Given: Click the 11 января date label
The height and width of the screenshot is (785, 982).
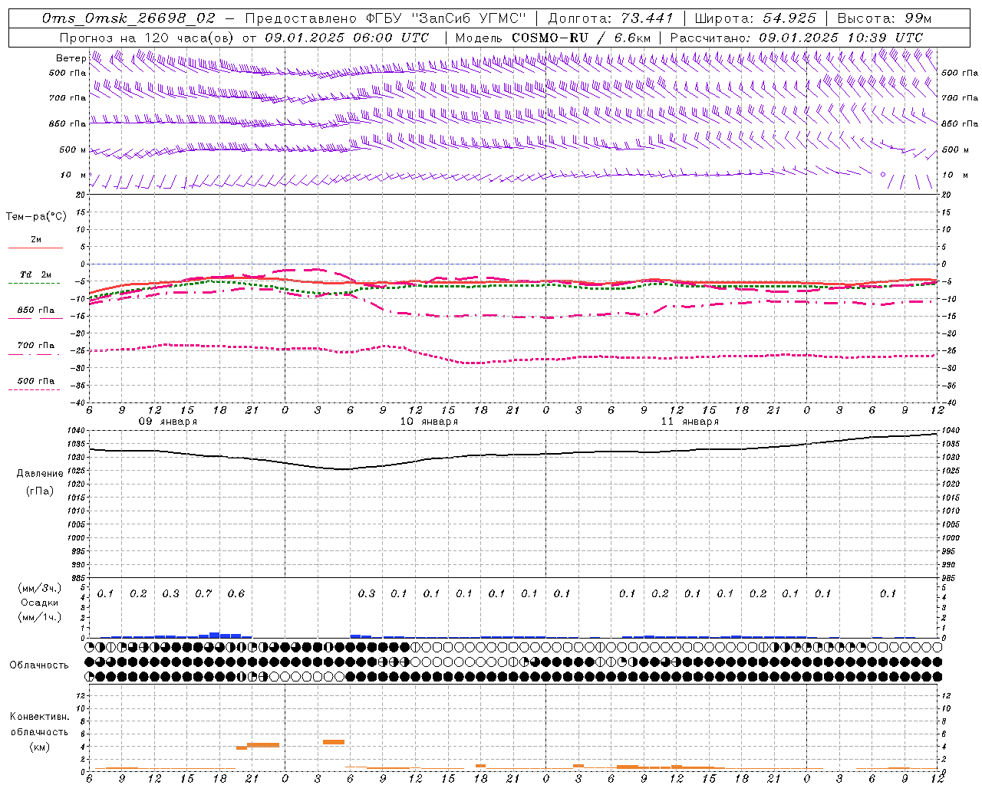Looking at the screenshot, I should point(690,422).
